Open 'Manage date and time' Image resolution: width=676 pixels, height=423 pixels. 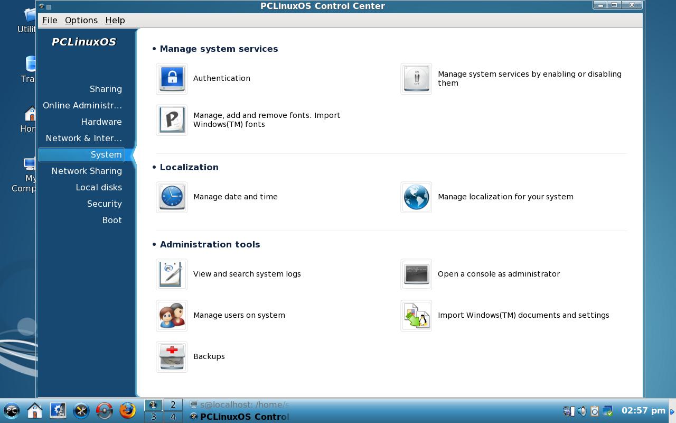click(x=236, y=197)
